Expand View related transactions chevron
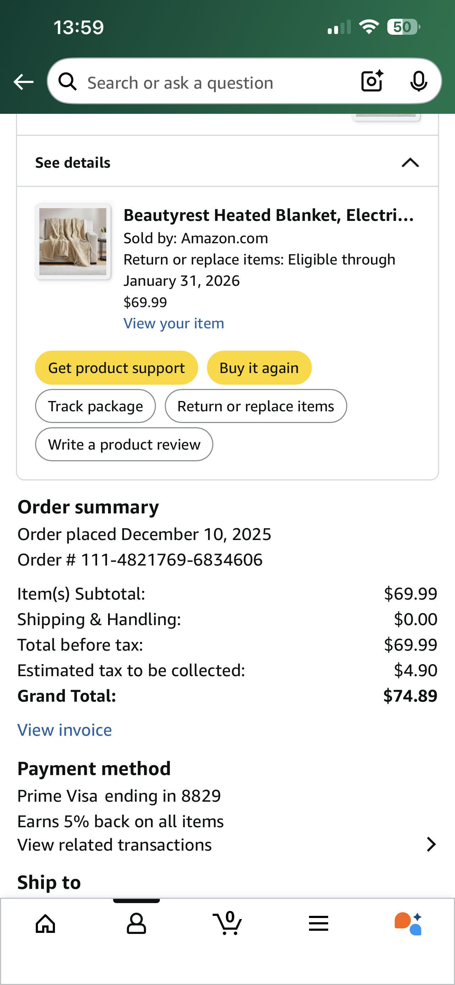Image resolution: width=455 pixels, height=985 pixels. point(431,845)
